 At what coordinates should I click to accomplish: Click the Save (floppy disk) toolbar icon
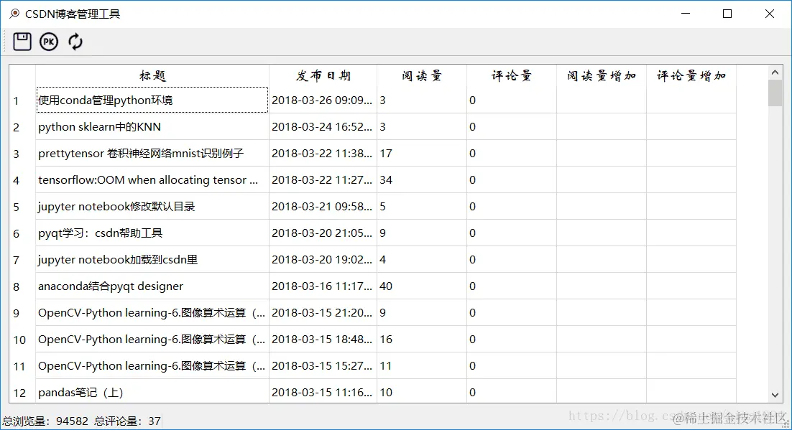coord(22,41)
